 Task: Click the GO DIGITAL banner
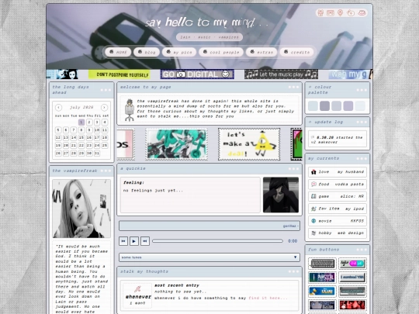[x=197, y=74]
